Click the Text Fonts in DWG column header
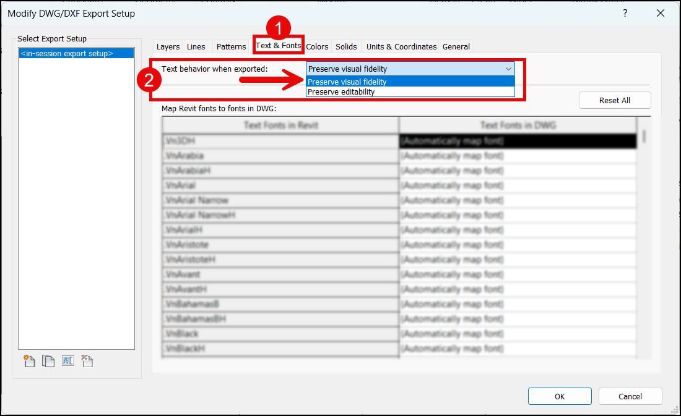681x416 pixels. (x=518, y=125)
